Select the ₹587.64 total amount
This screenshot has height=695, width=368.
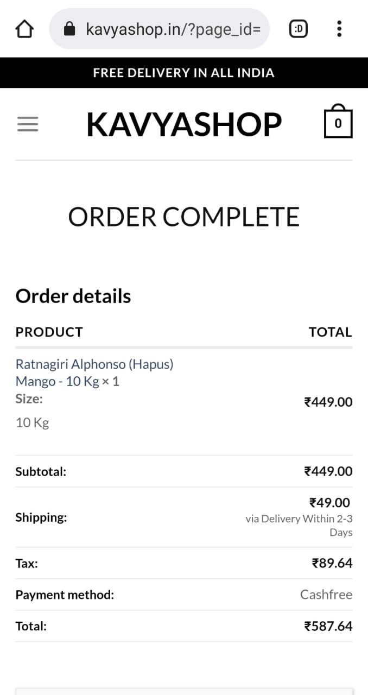pyautogui.click(x=328, y=626)
